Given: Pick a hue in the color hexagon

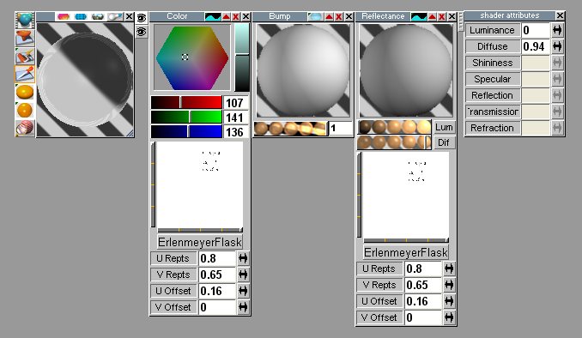Looking at the screenshot, I should tap(192, 57).
